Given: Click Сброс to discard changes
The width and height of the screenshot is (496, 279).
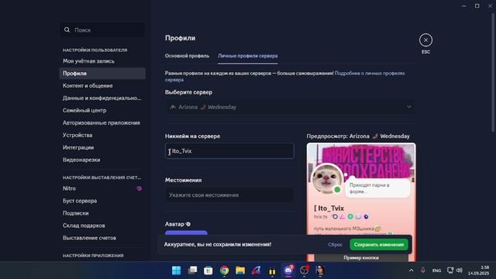Looking at the screenshot, I should (x=336, y=245).
